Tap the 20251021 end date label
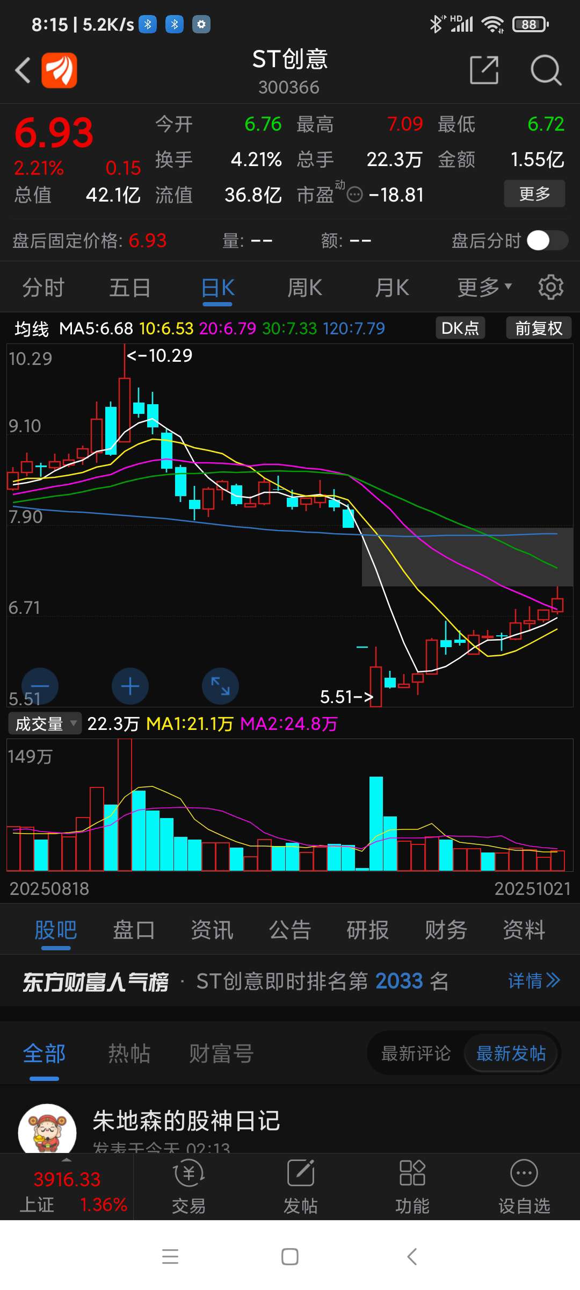This screenshot has height=1290, width=580. [532, 888]
